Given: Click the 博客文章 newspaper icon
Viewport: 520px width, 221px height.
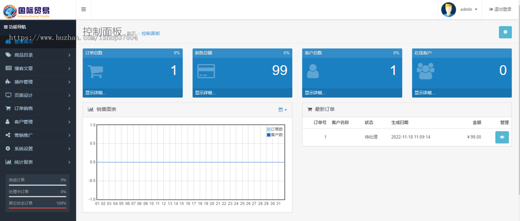Looking at the screenshot, I should 8,68.
